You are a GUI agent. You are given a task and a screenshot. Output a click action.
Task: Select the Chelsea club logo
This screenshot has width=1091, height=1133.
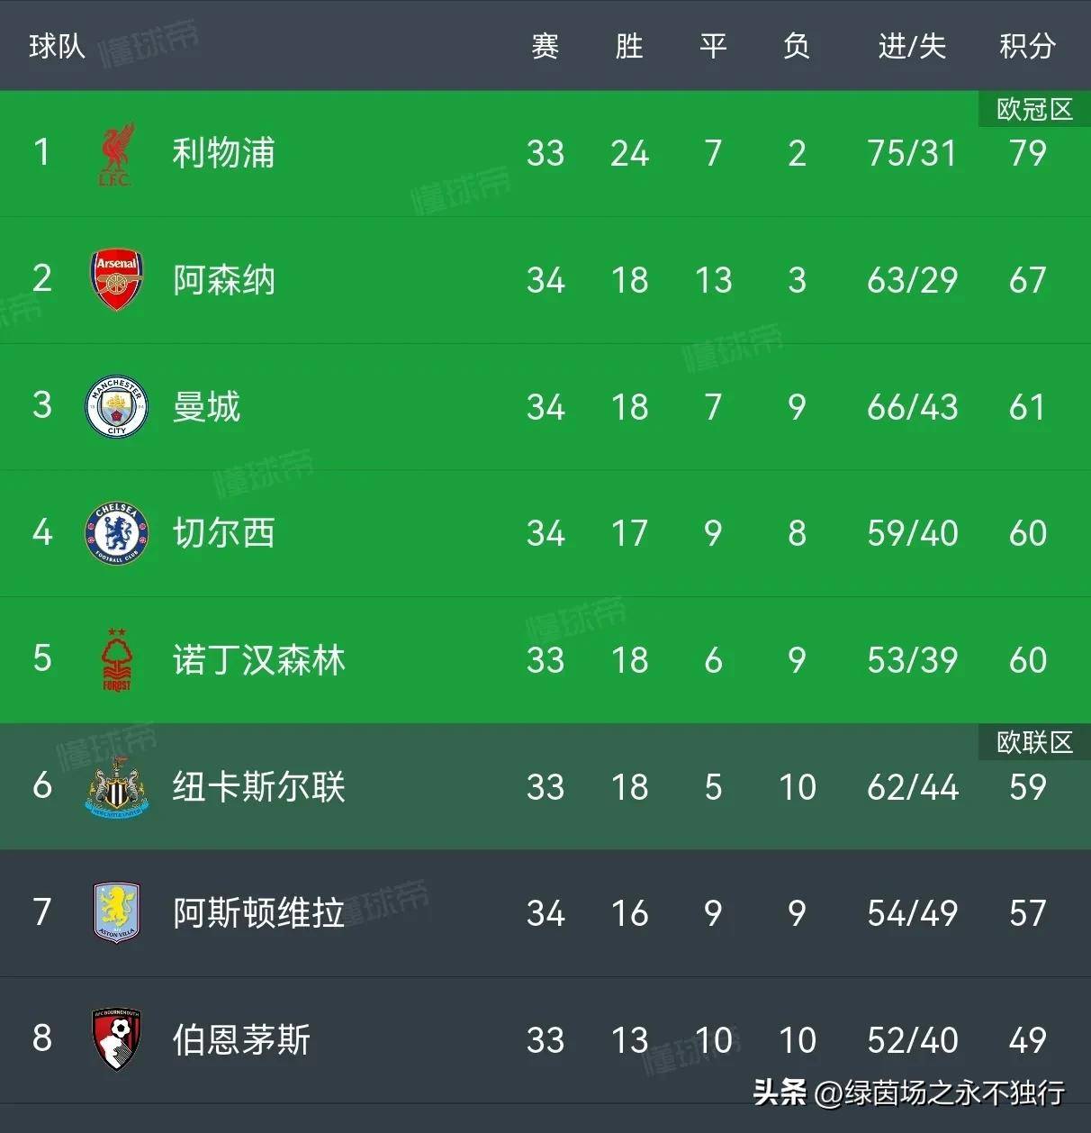(116, 533)
